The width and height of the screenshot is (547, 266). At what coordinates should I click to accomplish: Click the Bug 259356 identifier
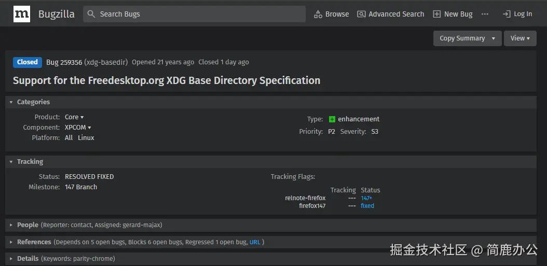[x=64, y=62]
